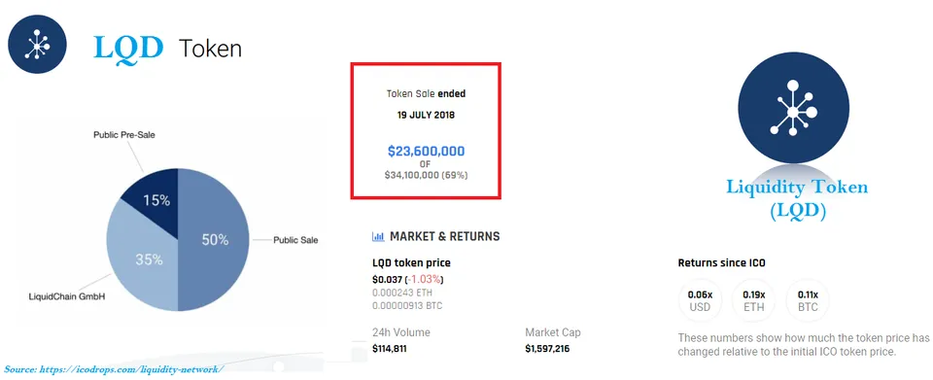Select the 50% Public Sale pie slice
The width and height of the screenshot is (933, 380).
pos(213,240)
